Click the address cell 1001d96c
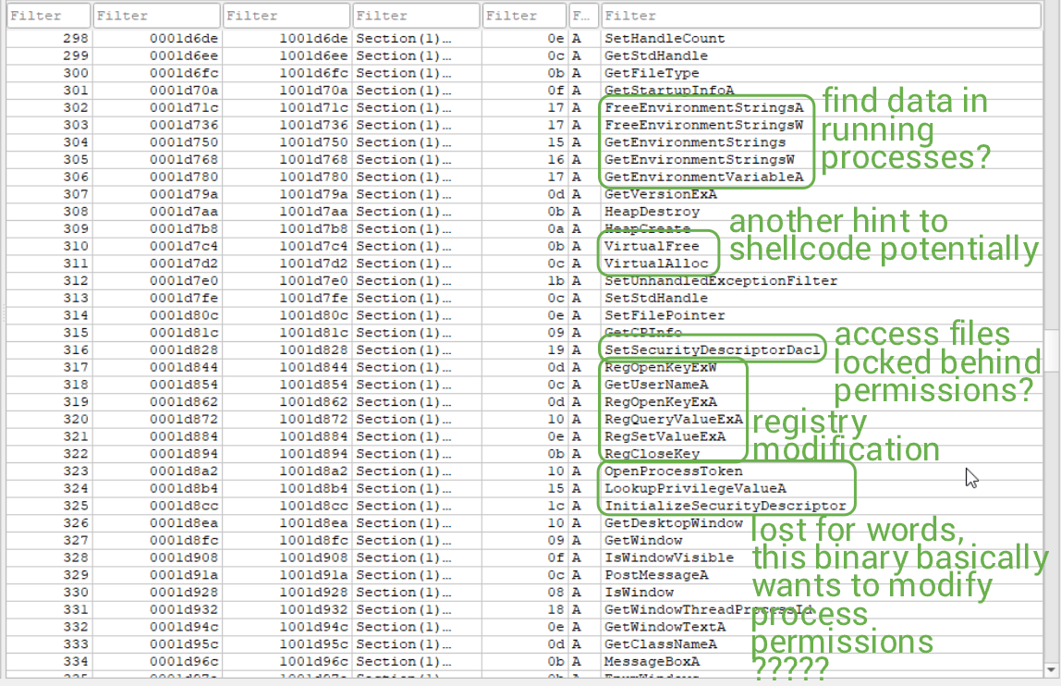Screen dimensions: 1061x686 pos(314,661)
